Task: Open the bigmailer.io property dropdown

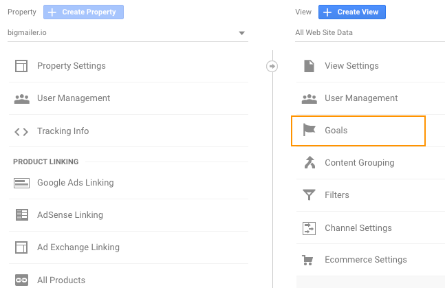Action: 128,33
